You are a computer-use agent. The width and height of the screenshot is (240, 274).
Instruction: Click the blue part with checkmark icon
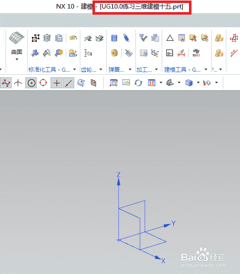35,53
